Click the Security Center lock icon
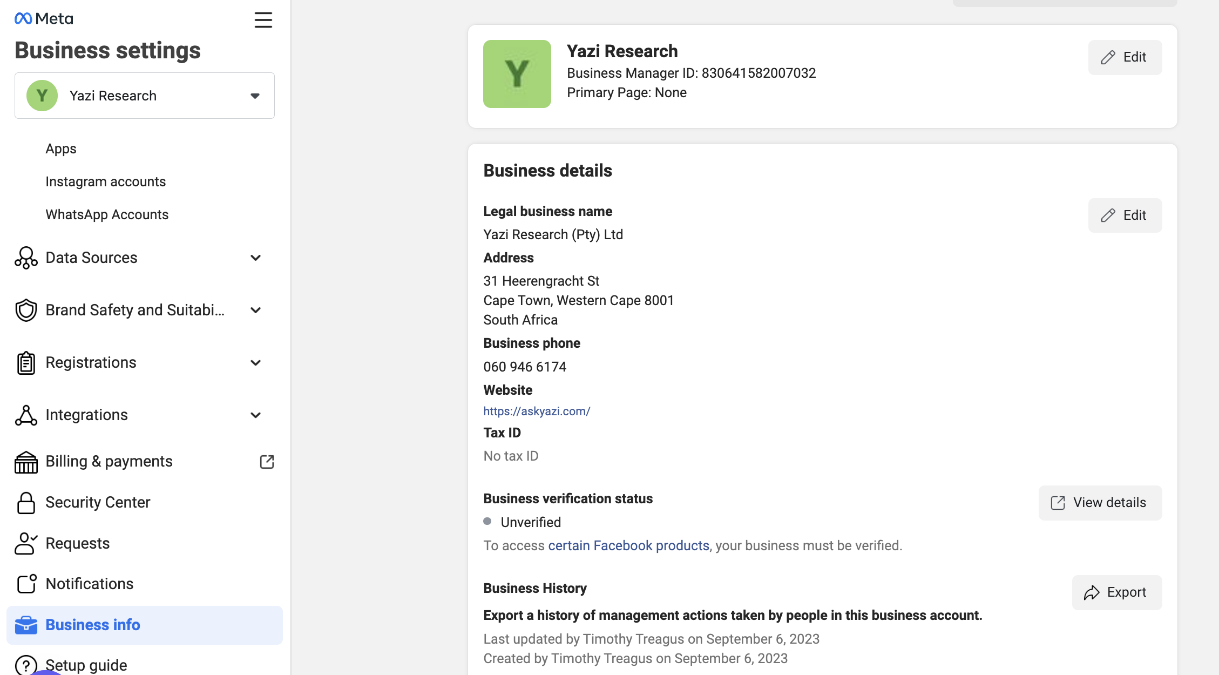This screenshot has height=675, width=1219. click(x=26, y=503)
